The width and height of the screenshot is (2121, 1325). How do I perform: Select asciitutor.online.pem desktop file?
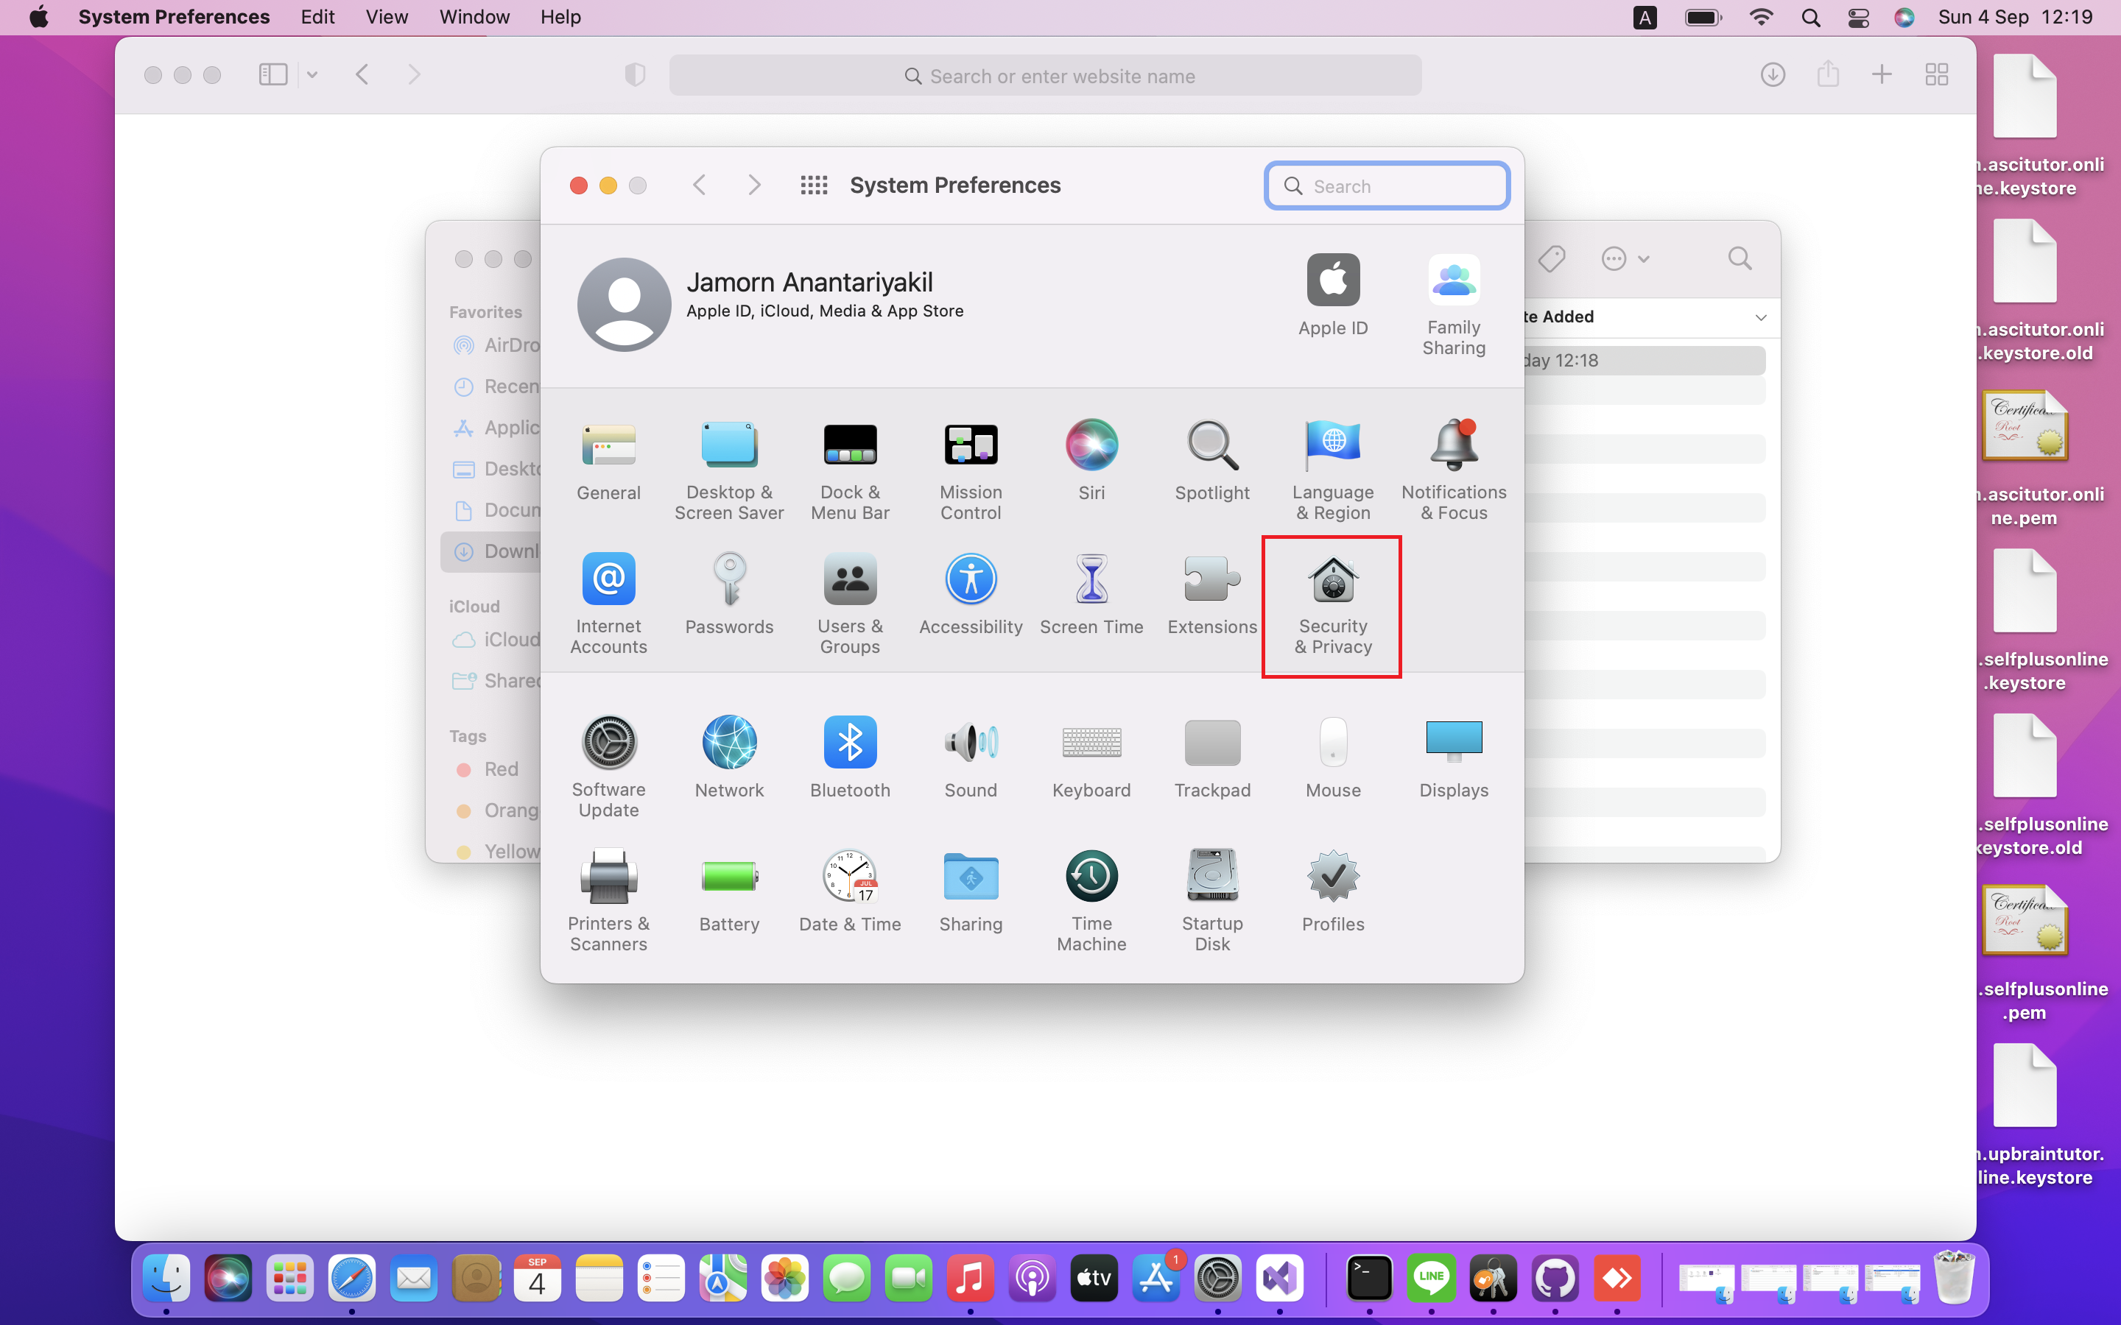click(x=2025, y=459)
